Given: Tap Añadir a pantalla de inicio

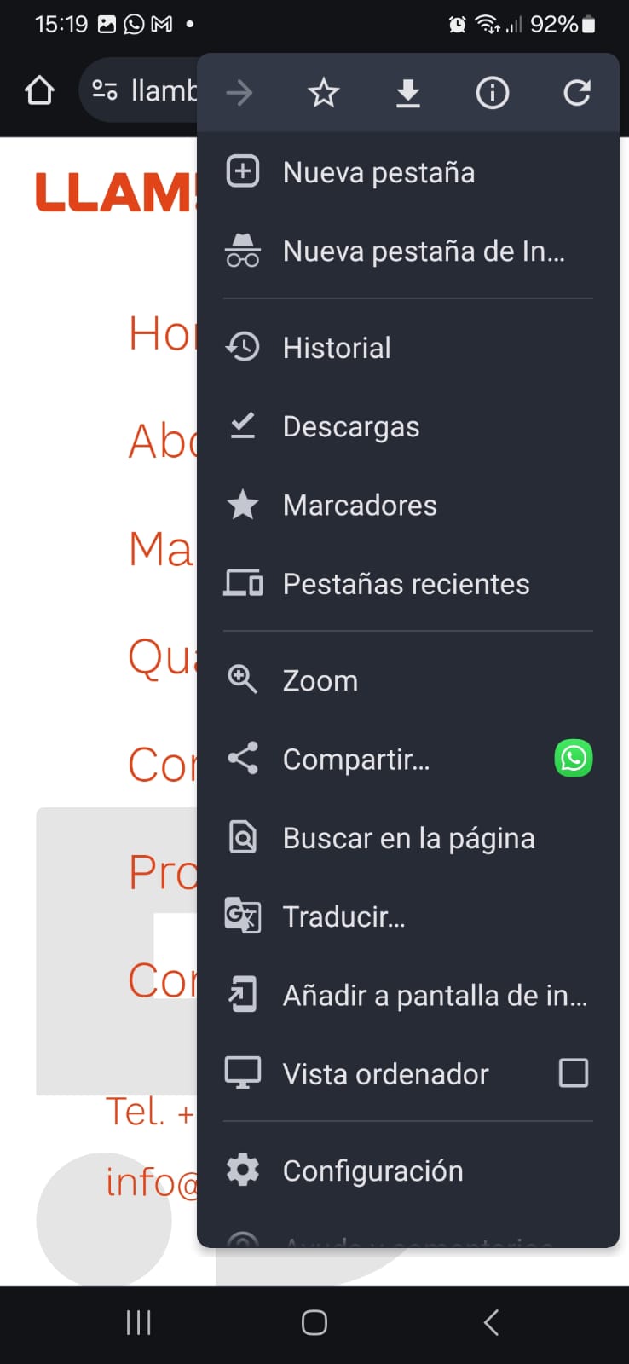Looking at the screenshot, I should click(x=434, y=996).
